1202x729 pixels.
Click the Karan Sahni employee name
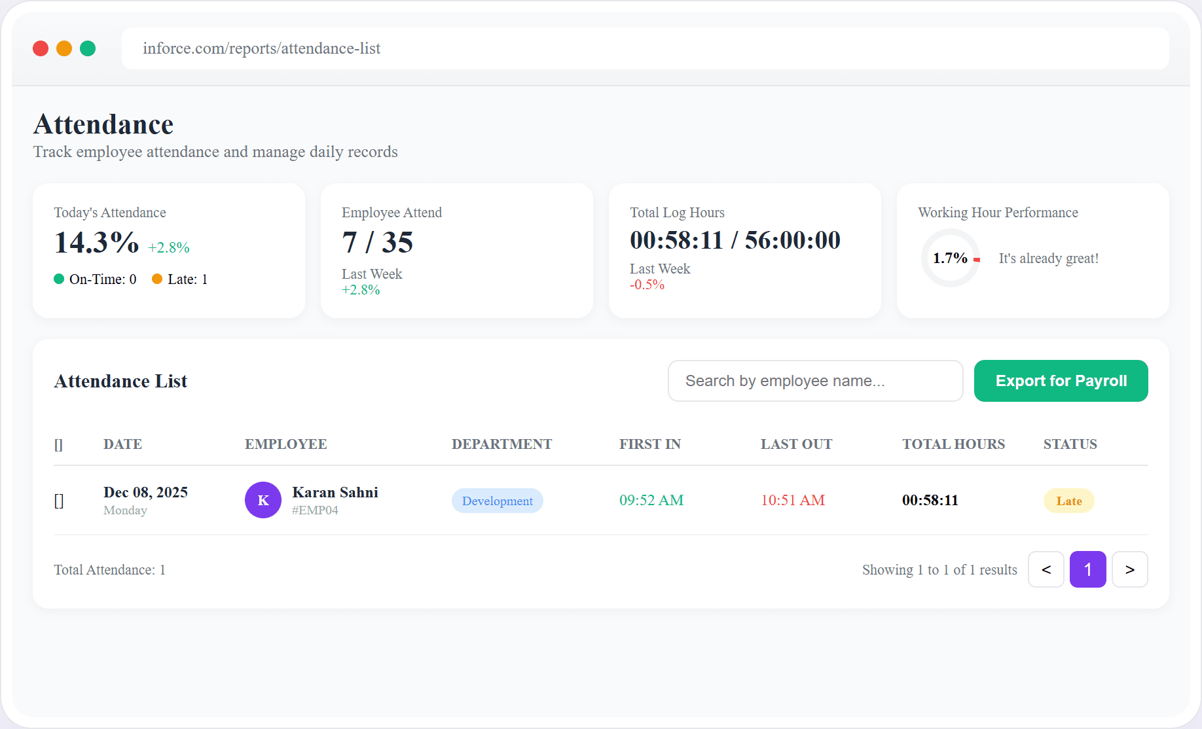pos(335,492)
